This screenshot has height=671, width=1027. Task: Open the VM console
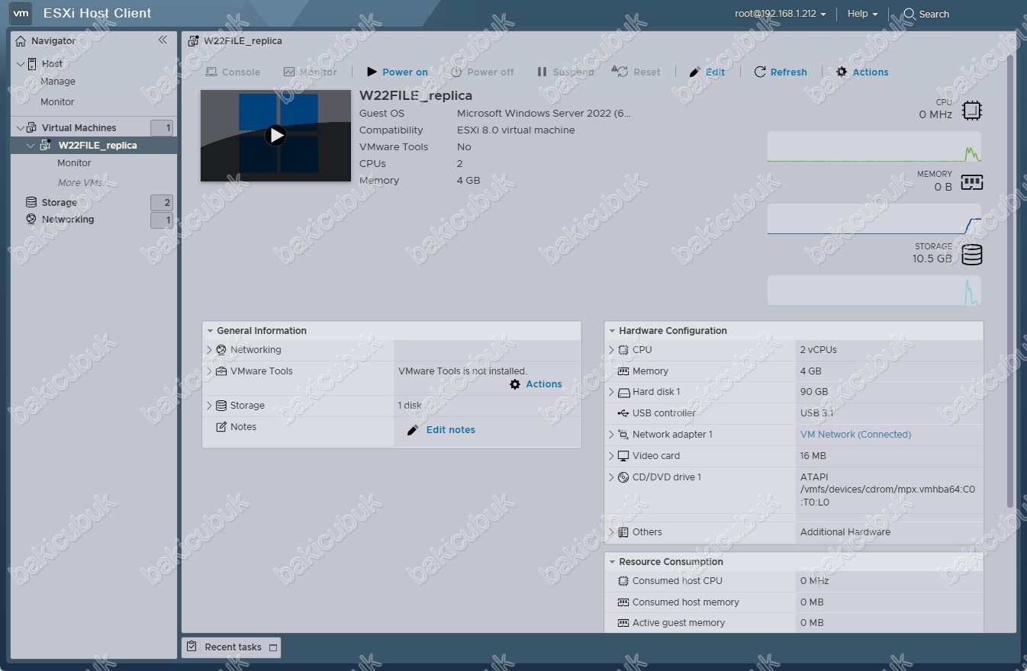[233, 72]
